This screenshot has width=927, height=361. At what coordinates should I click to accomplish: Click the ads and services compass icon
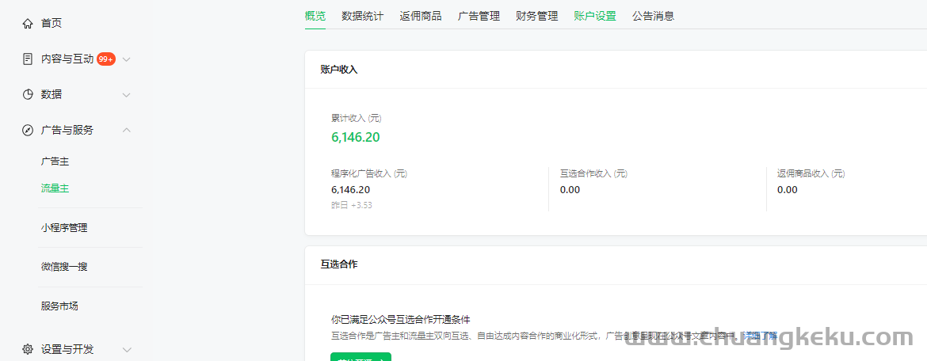(x=28, y=131)
